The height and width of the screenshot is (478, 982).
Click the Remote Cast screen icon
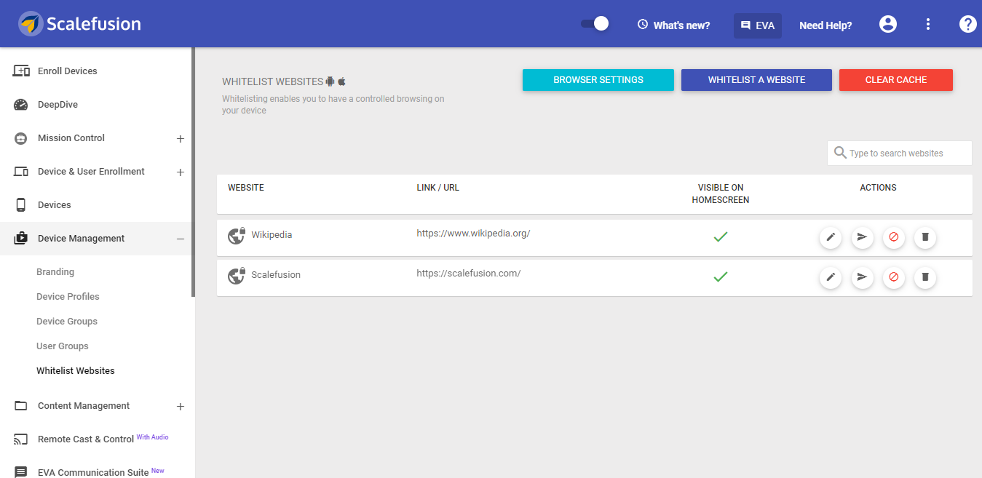coord(21,439)
